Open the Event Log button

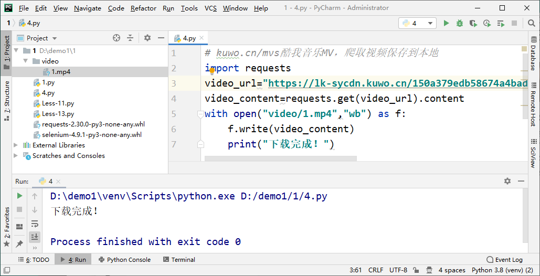point(504,260)
